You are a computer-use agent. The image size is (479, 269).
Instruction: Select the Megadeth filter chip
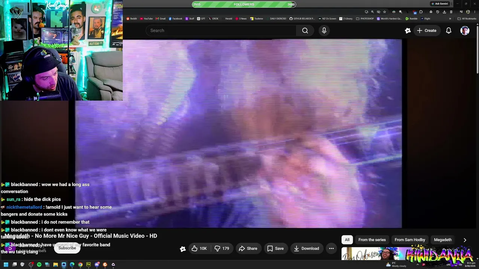(x=443, y=240)
